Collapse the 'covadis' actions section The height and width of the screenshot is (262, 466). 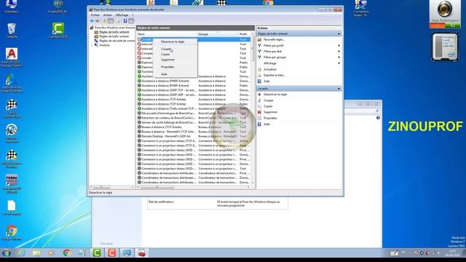click(x=339, y=89)
